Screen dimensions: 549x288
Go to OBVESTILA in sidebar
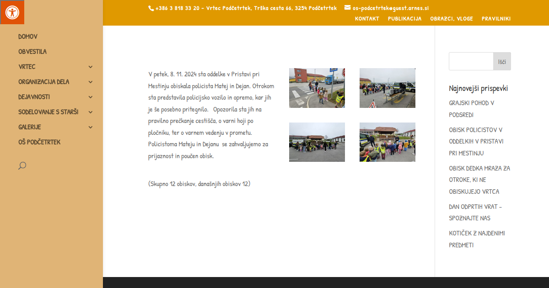(32, 52)
